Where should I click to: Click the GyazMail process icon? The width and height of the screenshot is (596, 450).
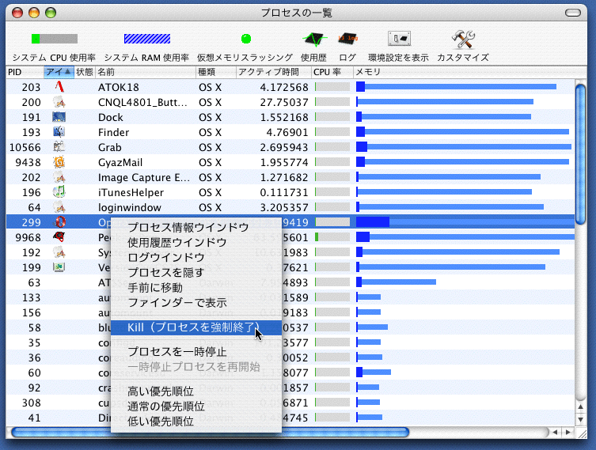pyautogui.click(x=59, y=162)
